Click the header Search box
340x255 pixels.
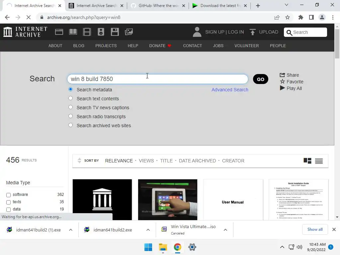(305, 32)
